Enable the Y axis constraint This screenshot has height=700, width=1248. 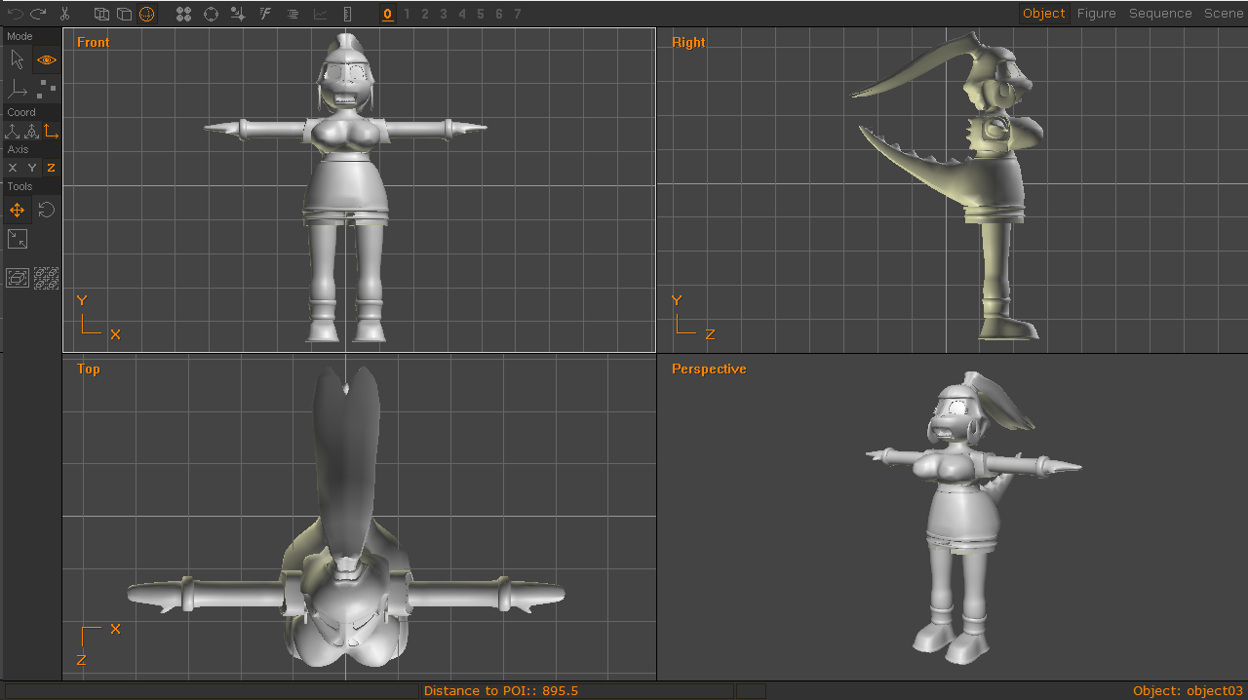point(31,168)
